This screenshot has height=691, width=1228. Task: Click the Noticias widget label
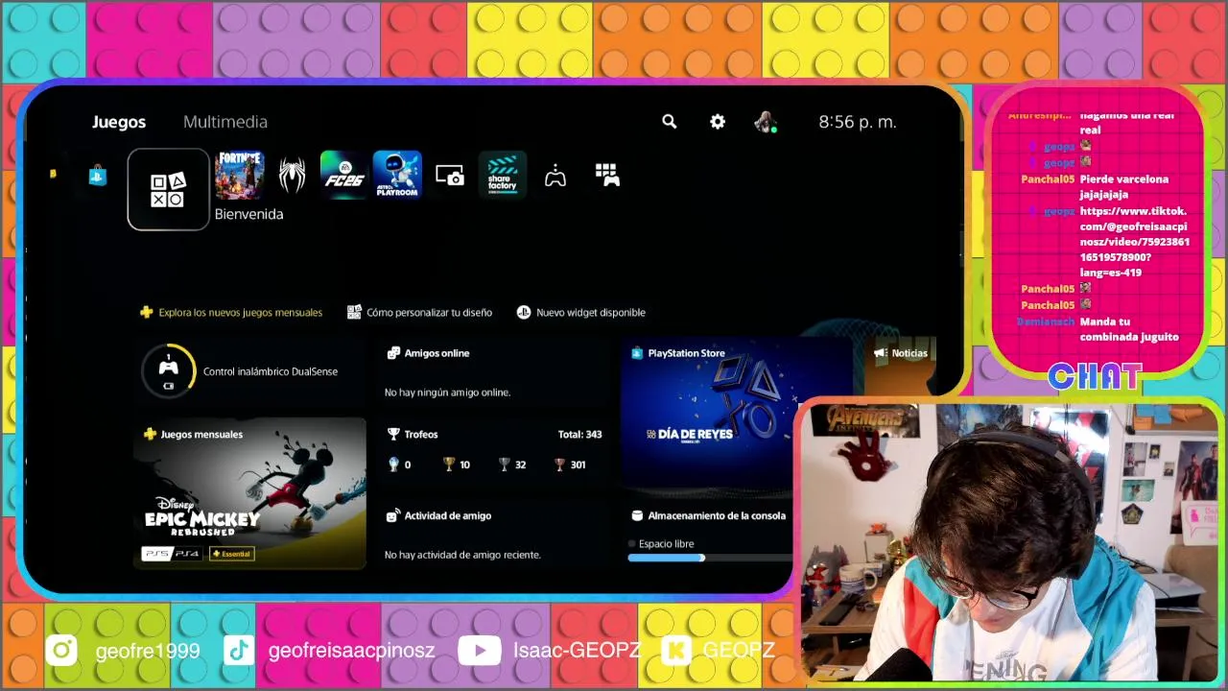click(909, 353)
